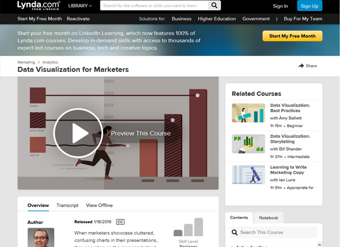Click the author photo
Image resolution: width=340 pixels, height=247 pixels.
click(x=41, y=237)
